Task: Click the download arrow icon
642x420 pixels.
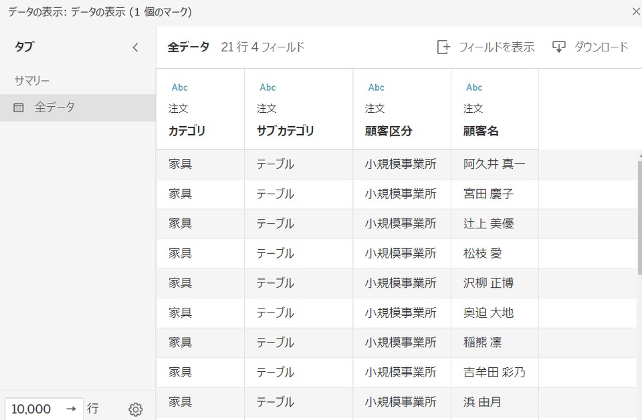Action: coord(559,47)
